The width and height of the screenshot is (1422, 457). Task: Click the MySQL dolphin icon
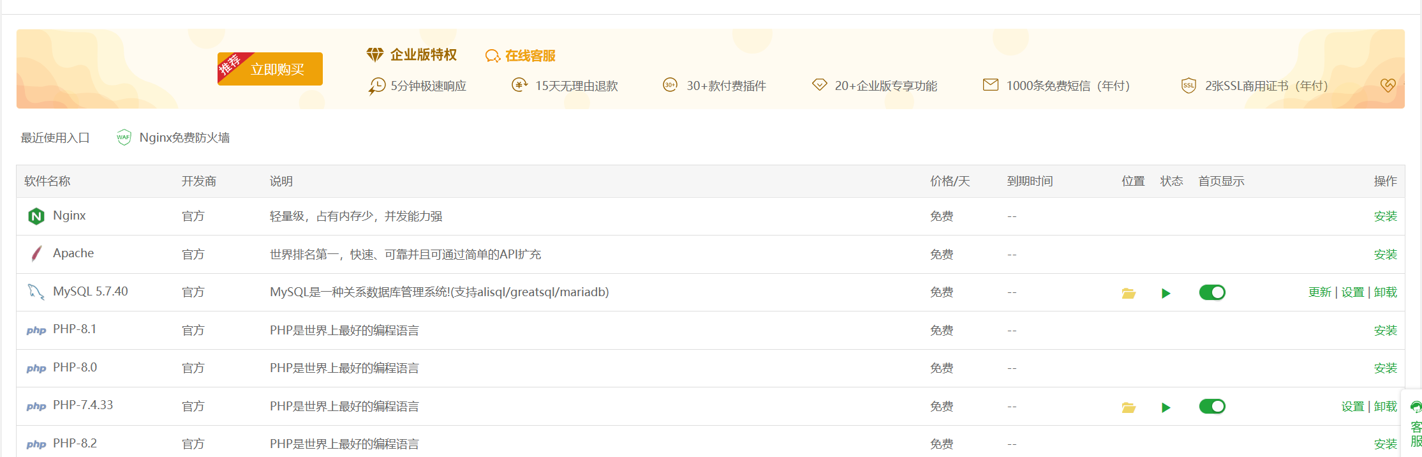pos(36,292)
